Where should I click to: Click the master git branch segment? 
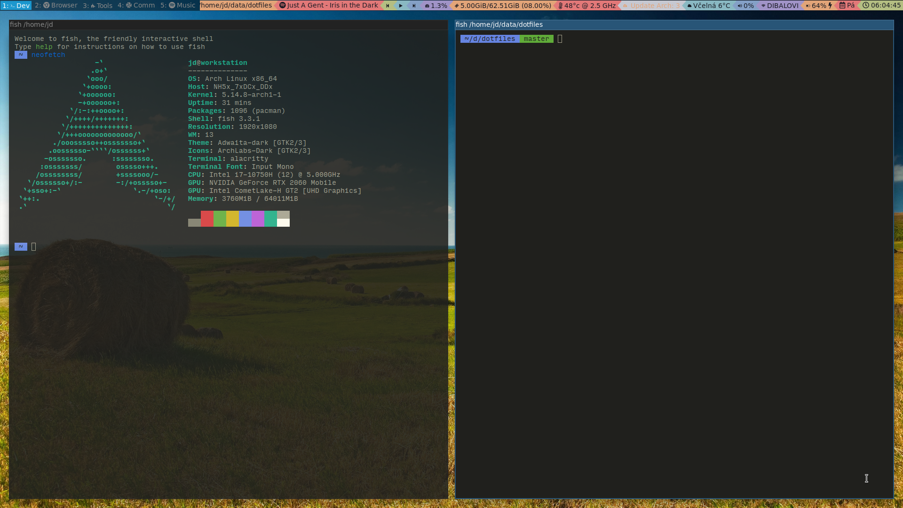[x=537, y=39]
